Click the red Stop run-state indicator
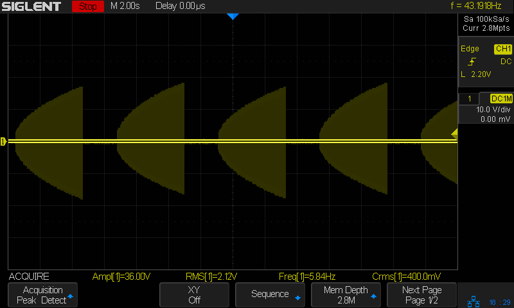The image size is (514, 308). coord(88,6)
